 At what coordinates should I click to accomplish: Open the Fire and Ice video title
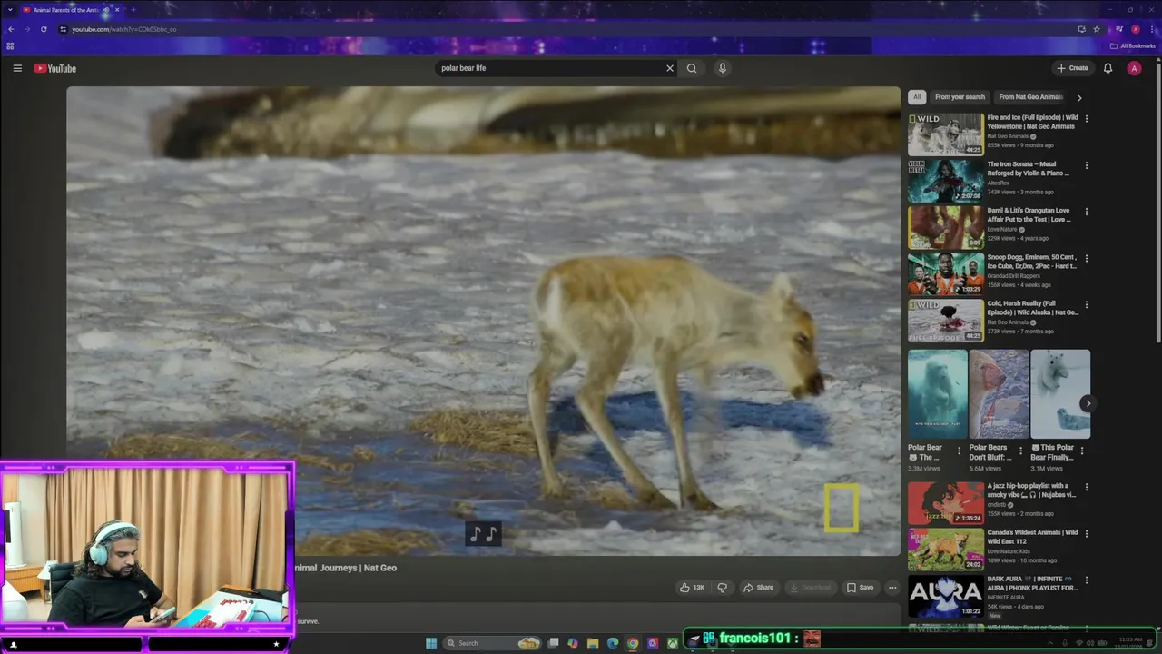pos(1032,122)
